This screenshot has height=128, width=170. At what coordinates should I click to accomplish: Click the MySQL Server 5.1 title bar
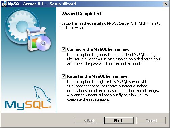42,4
